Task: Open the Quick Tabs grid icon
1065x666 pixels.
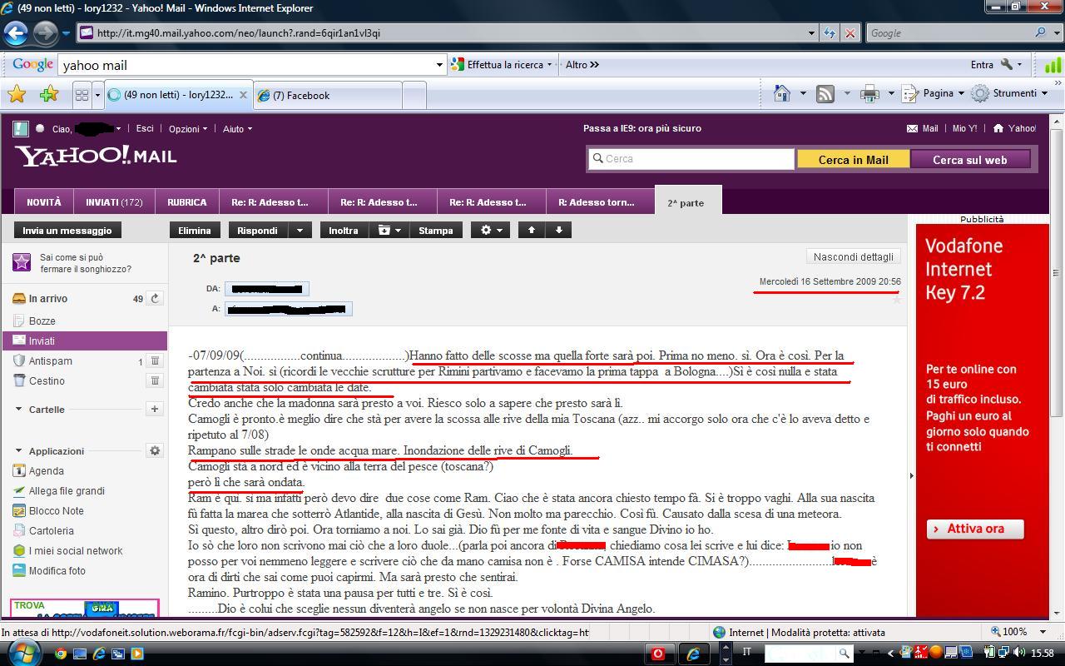Action: 82,95
